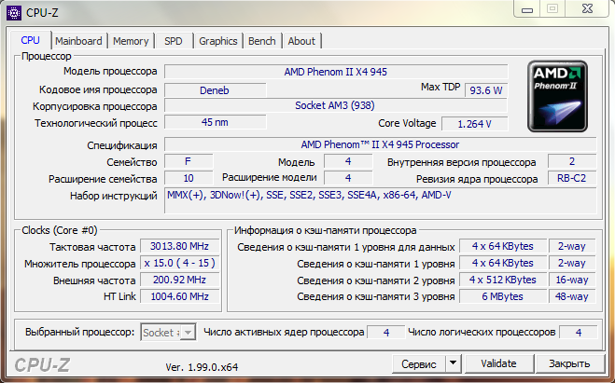
Task: Expand the Сервис dropdown arrow
Action: pos(453,363)
